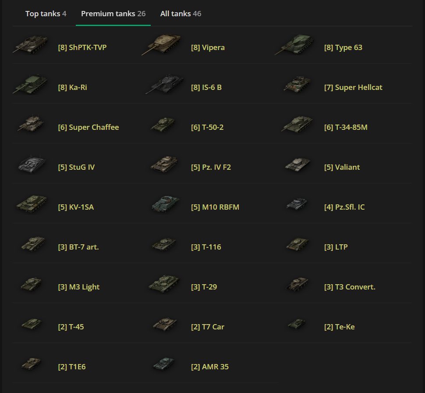Click the AMR 35 tank image
This screenshot has width=425, height=393.
(164, 365)
